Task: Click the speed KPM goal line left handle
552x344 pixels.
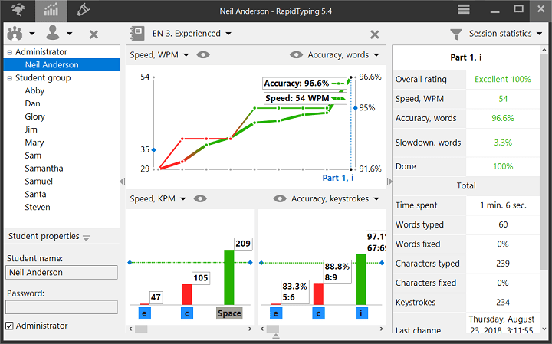Action: [130, 263]
